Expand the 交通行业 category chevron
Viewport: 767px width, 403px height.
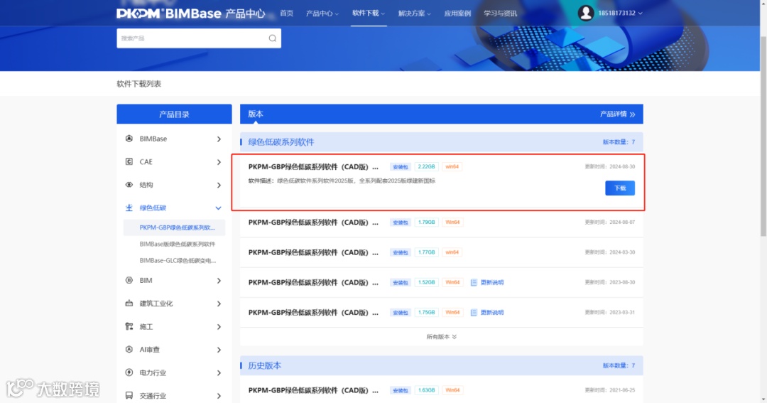point(219,396)
